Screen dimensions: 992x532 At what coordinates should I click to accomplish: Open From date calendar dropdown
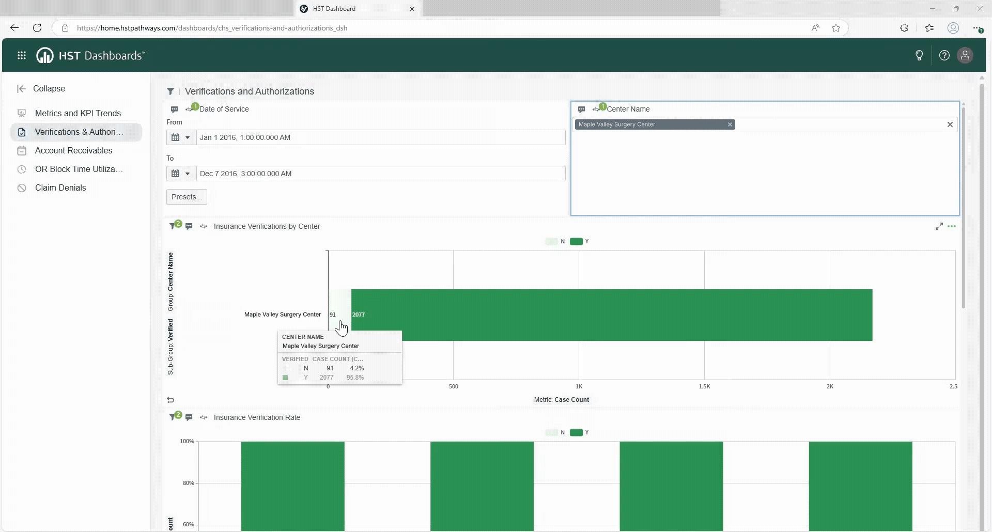coord(181,137)
